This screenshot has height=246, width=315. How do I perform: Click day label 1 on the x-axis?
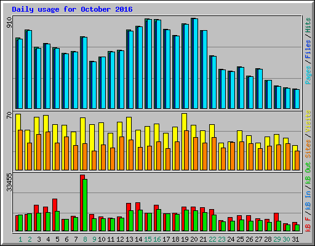coord(20,239)
